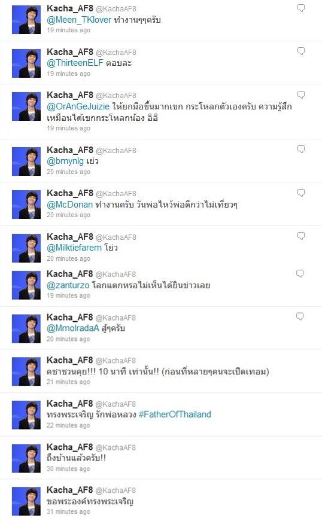Click conversation bubble icon on @ThirteenELF reply
The image size is (322, 518).
[301, 51]
